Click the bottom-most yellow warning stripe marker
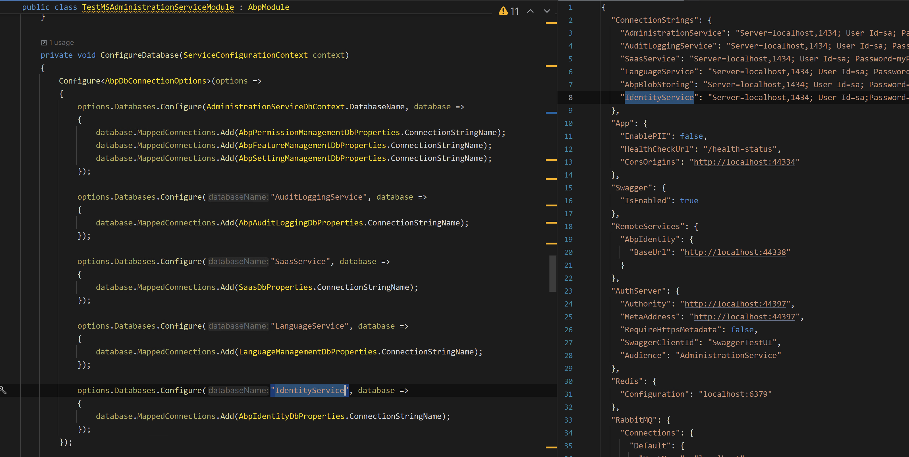 (551, 447)
